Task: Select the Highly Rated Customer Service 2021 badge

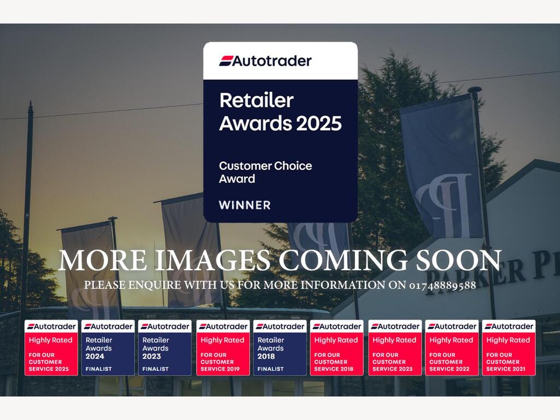Action: (509, 347)
